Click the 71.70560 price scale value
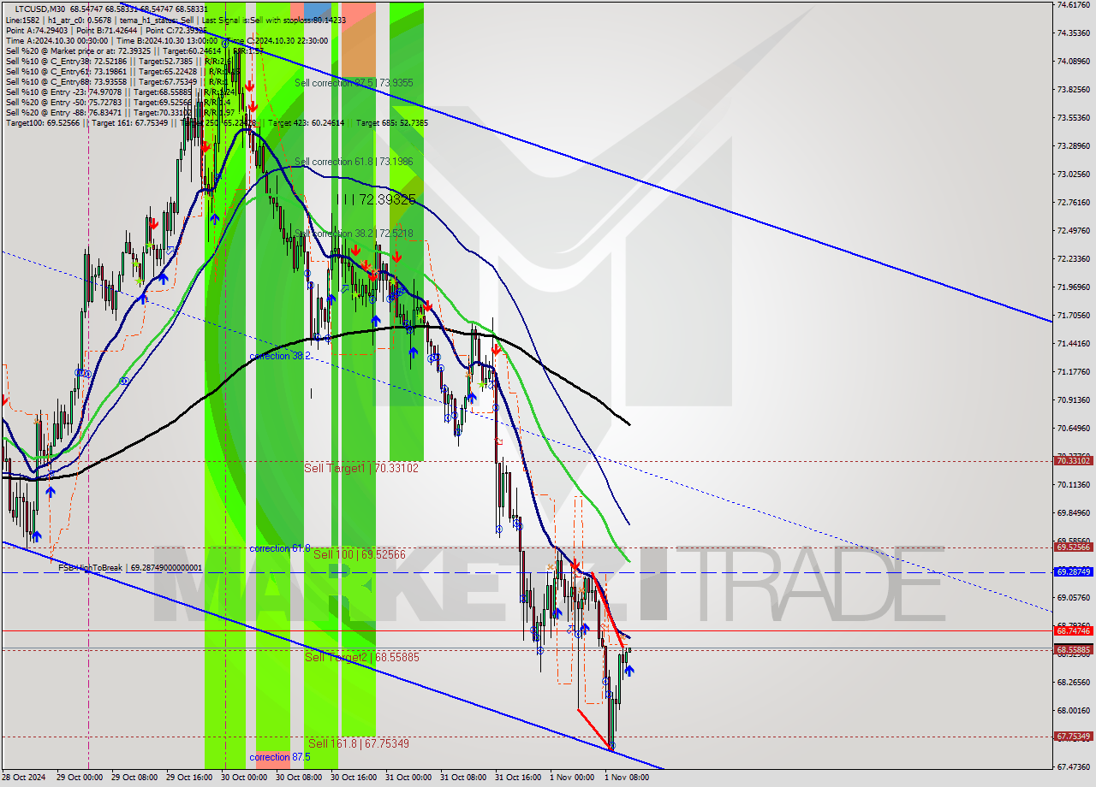 pos(1074,315)
